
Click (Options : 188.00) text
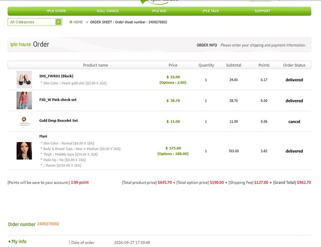173,154
